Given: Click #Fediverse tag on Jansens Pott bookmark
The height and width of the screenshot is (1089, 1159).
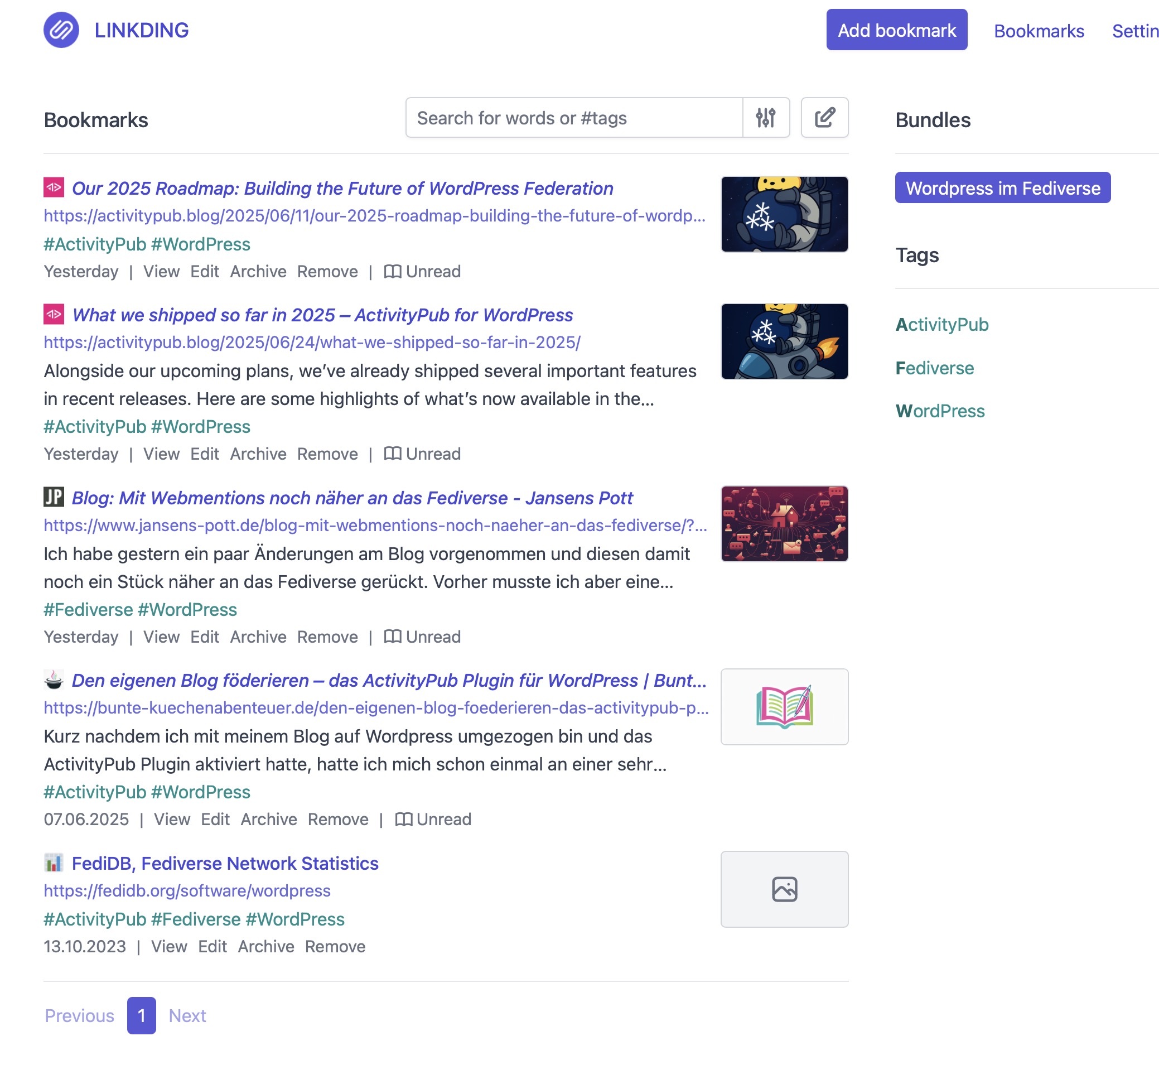Looking at the screenshot, I should 89,610.
